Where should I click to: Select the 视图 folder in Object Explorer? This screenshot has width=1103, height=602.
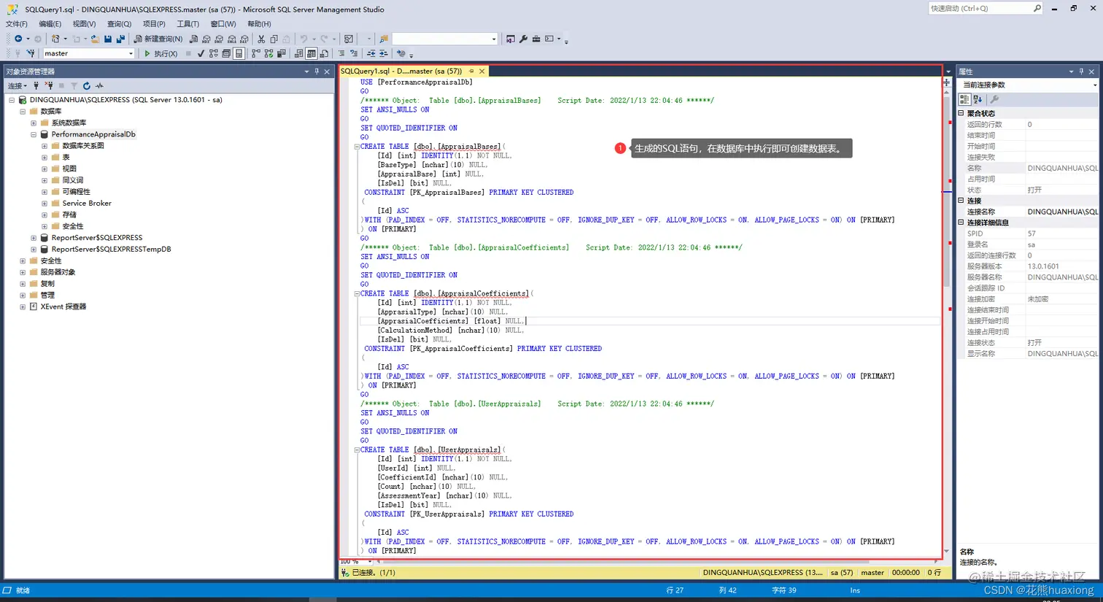[x=69, y=169]
